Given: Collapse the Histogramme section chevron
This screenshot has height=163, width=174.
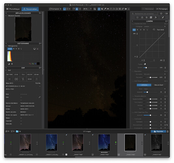Looking at the screenshot, I should 6,46.
